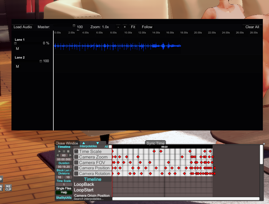Click the cyan up arrow expander
The width and height of the screenshot is (269, 204).
(84, 143)
